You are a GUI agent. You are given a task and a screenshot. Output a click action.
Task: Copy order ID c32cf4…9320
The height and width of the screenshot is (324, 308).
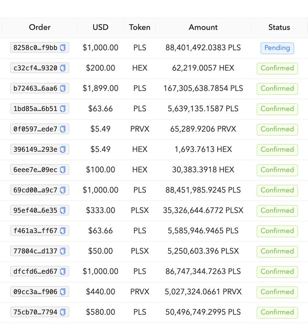(63, 68)
